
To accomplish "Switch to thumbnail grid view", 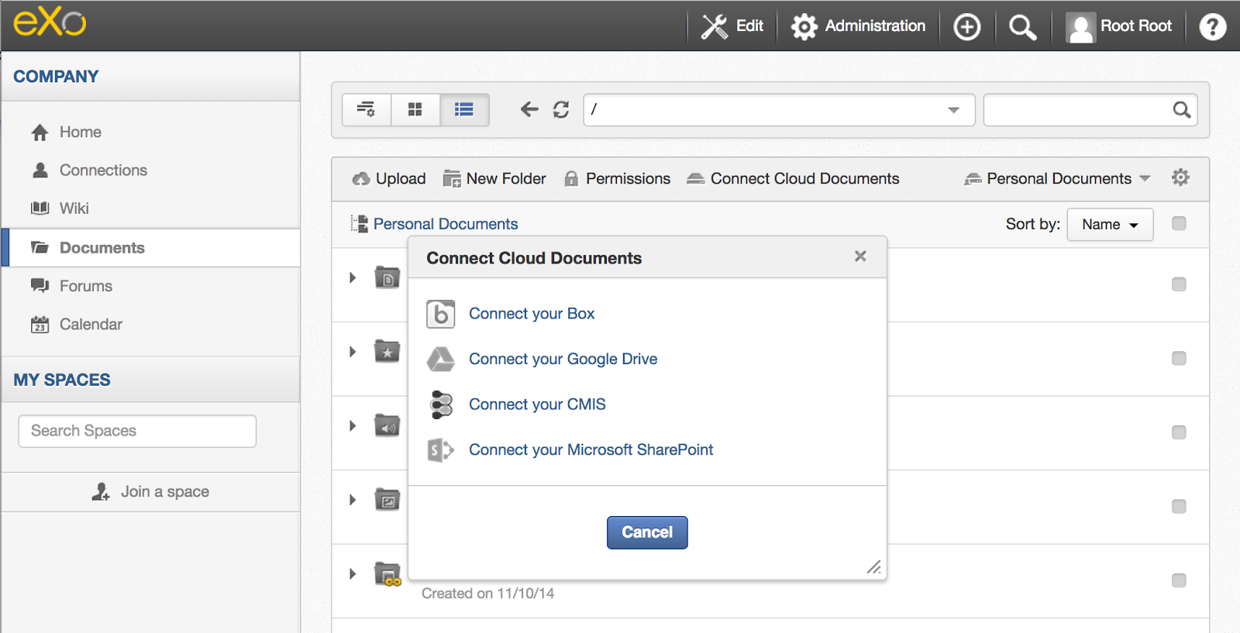I will coord(415,110).
